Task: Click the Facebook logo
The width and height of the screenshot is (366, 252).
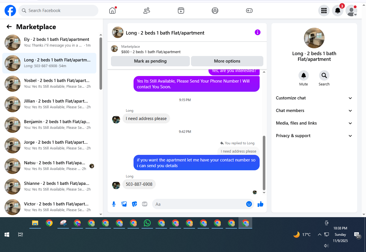Action: (x=10, y=11)
